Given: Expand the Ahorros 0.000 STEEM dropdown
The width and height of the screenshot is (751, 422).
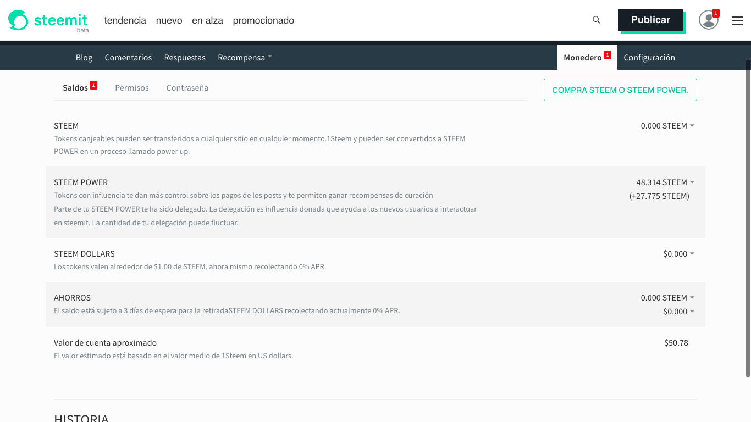Looking at the screenshot, I should coord(667,298).
